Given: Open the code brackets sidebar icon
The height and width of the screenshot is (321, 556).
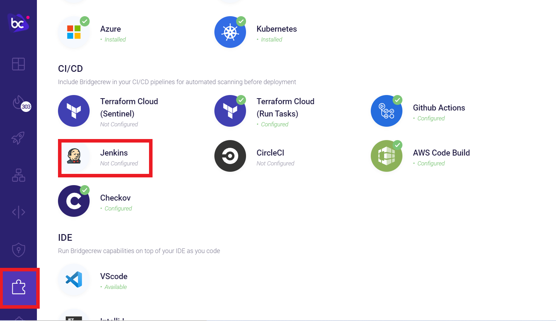Looking at the screenshot, I should (x=18, y=212).
